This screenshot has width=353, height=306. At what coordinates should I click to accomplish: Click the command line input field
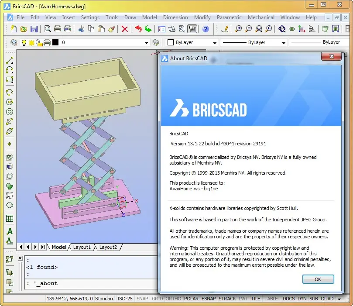[92, 283]
